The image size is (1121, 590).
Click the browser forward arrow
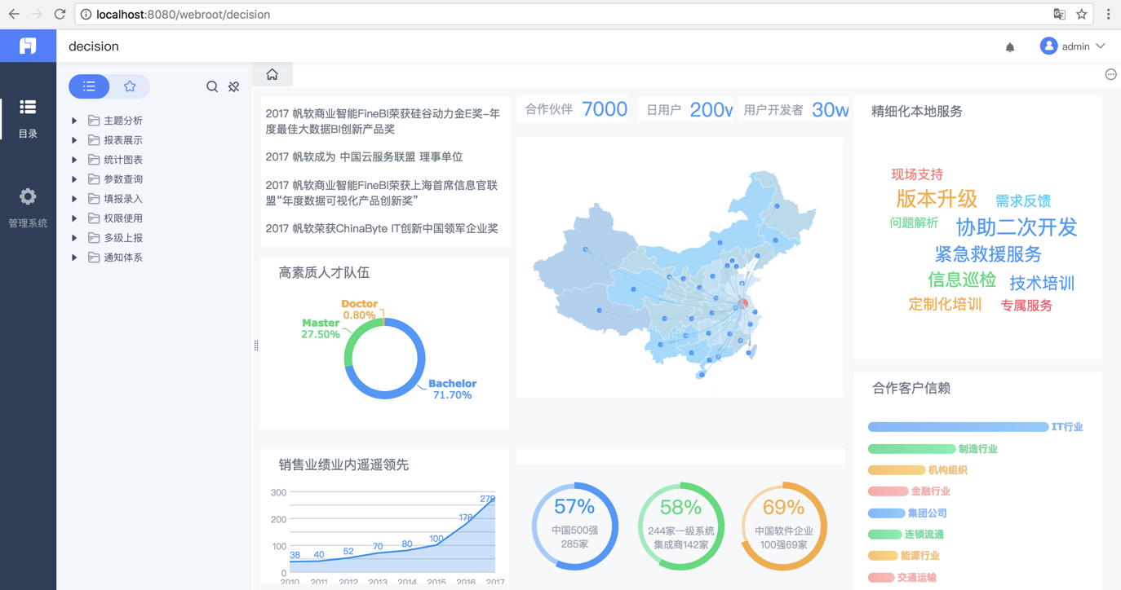tap(37, 14)
